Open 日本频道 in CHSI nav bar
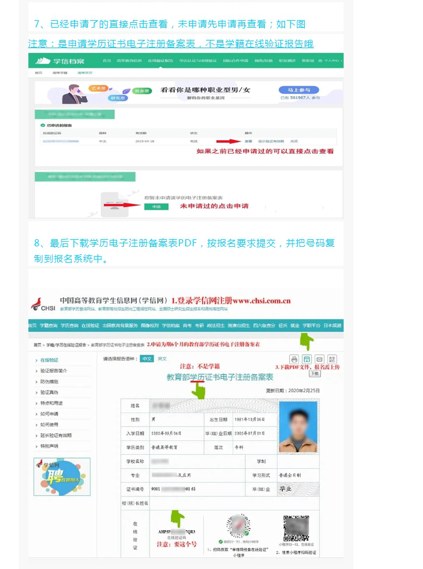This screenshot has height=569, width=423. pyautogui.click(x=333, y=326)
